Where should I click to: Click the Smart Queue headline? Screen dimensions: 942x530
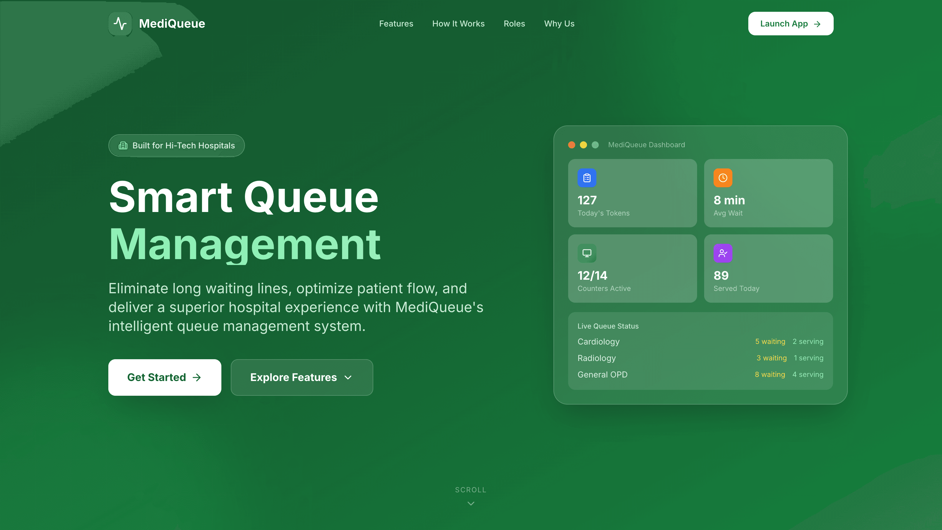click(x=243, y=197)
